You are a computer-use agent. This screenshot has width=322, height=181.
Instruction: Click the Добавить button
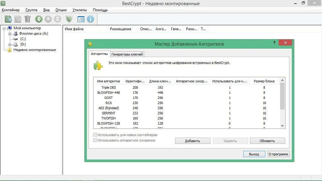tap(193, 141)
